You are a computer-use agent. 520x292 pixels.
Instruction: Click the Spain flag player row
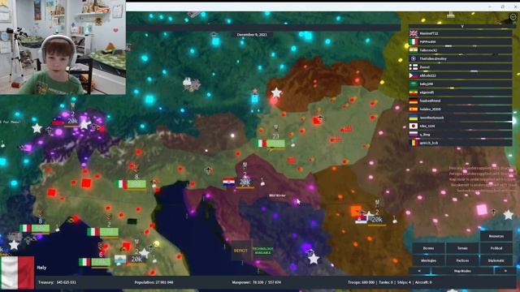coord(461,109)
